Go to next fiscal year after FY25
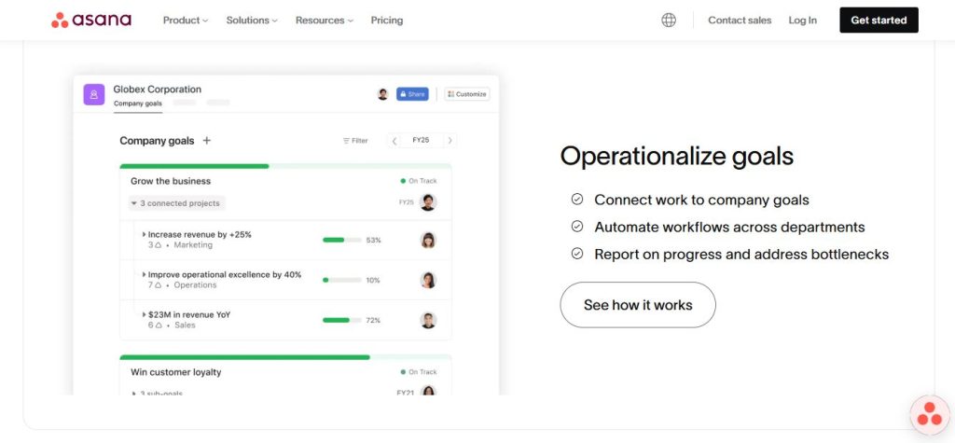955x443 pixels. point(450,141)
